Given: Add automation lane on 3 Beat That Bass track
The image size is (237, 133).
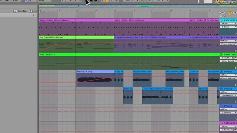Looking at the screenshot, I should [x=236, y=68].
